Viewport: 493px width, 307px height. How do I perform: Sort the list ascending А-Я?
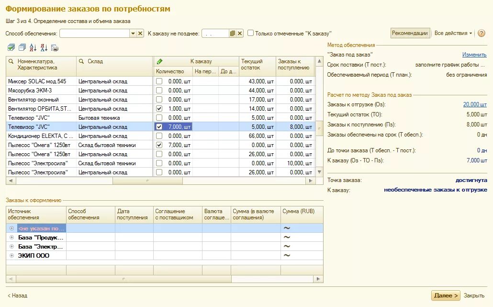[x=33, y=47]
